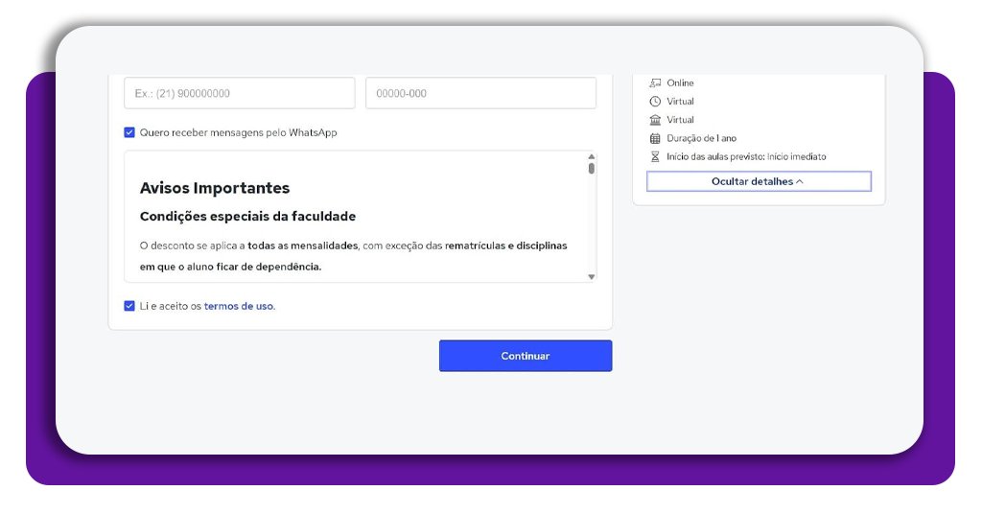Click the hourglass icon for Início das aulas
Viewport: 982px width, 514px height.
pos(655,156)
